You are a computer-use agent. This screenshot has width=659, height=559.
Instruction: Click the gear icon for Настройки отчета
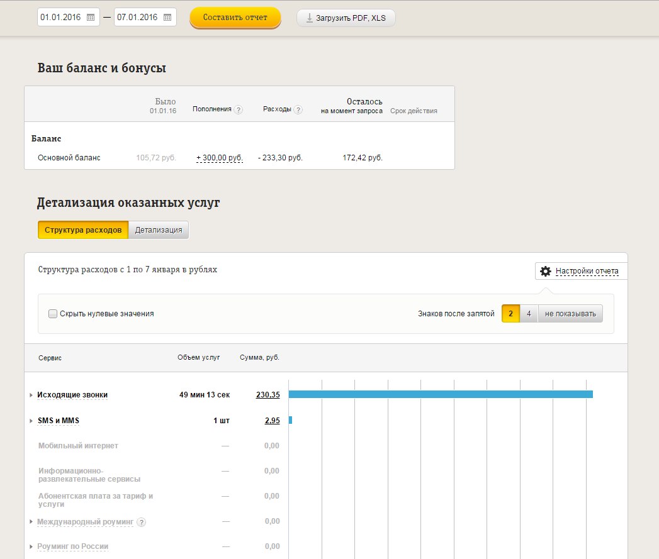pos(546,271)
